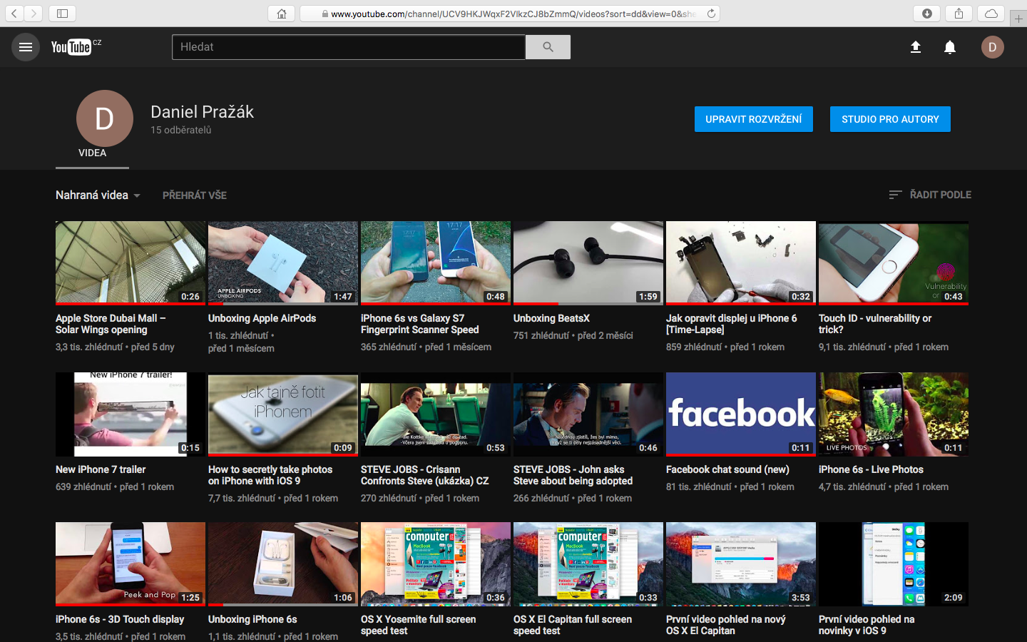Select the VIDEA channel tab
This screenshot has width=1027, height=642.
click(x=92, y=153)
